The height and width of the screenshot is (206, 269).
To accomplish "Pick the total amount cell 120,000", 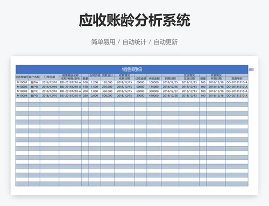I will coord(108,82).
